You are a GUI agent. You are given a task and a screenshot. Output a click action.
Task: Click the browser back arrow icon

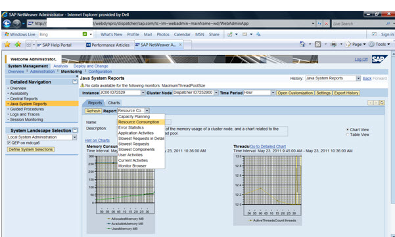click(x=7, y=24)
